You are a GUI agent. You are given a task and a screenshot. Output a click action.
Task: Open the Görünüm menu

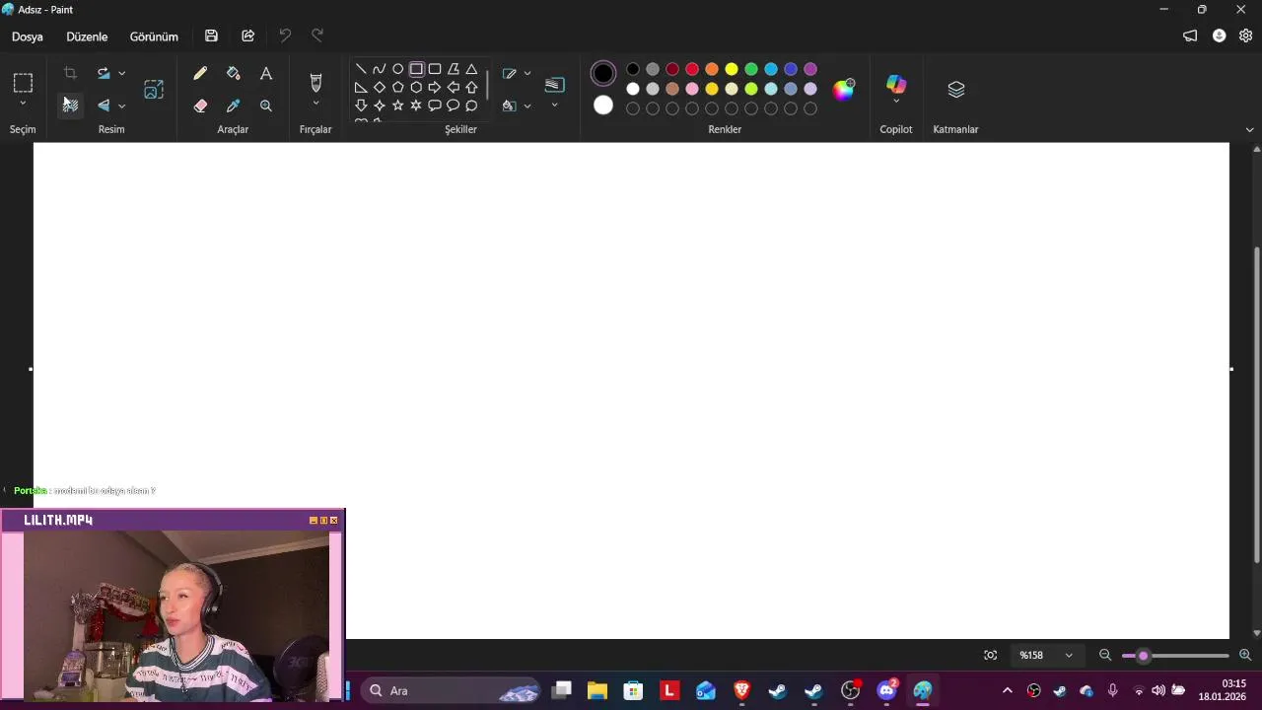click(154, 36)
